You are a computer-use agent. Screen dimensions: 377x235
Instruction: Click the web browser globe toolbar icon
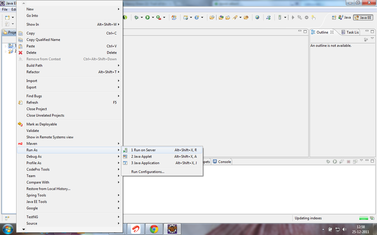tap(257, 17)
